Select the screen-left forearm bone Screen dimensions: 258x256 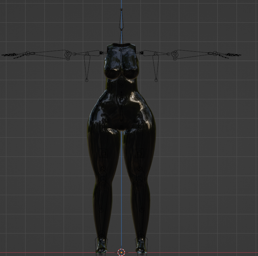tap(48, 54)
